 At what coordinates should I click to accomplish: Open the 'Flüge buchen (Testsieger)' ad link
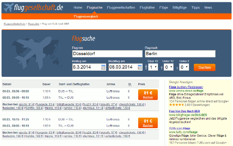pos(186,87)
